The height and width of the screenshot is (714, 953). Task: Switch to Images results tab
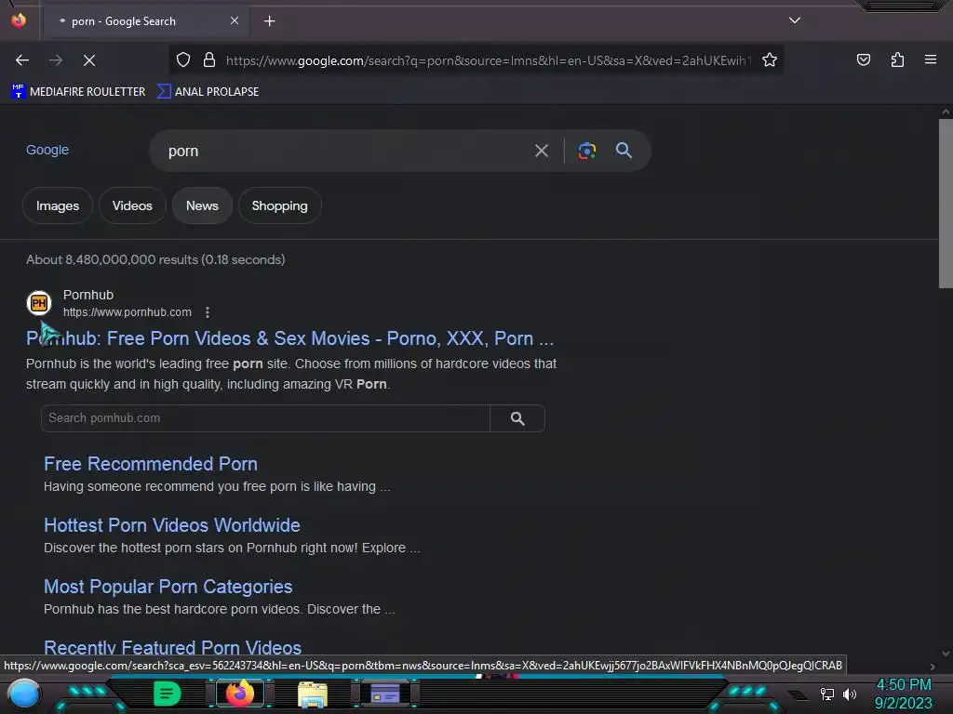58,205
